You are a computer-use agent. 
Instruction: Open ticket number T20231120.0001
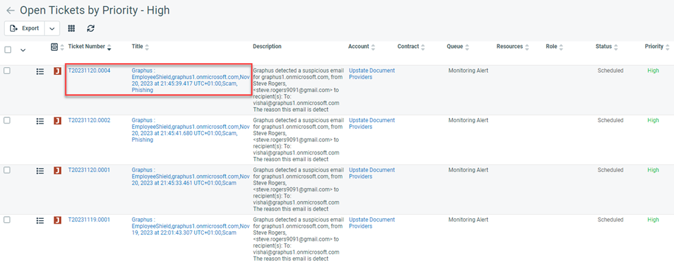(89, 170)
